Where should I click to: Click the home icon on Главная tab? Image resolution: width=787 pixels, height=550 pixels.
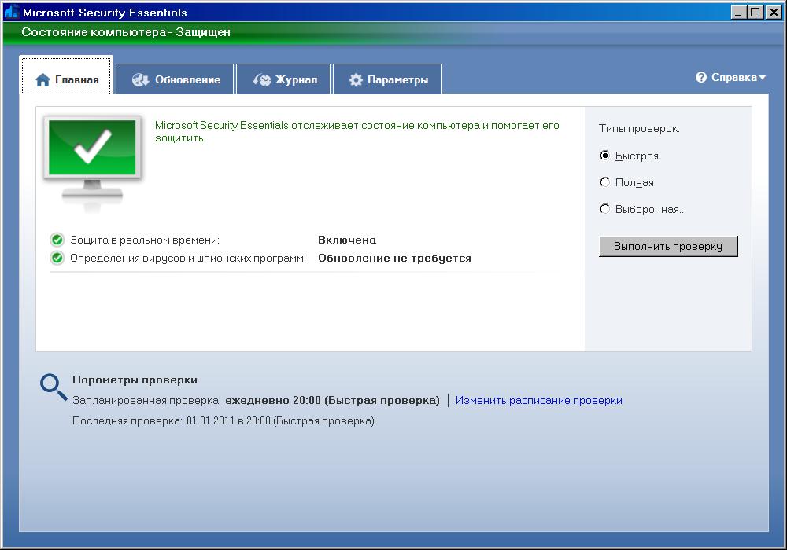click(42, 79)
